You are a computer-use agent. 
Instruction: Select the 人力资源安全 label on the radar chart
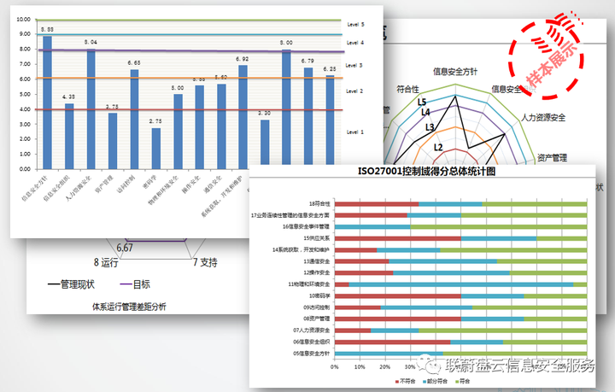click(543, 117)
